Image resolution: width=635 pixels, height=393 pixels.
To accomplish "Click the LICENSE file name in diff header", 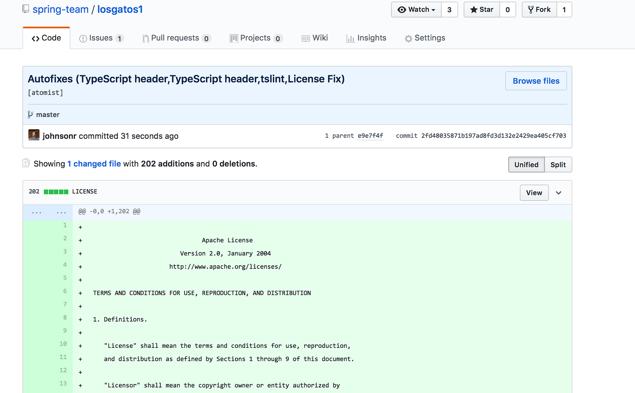I will tap(85, 192).
